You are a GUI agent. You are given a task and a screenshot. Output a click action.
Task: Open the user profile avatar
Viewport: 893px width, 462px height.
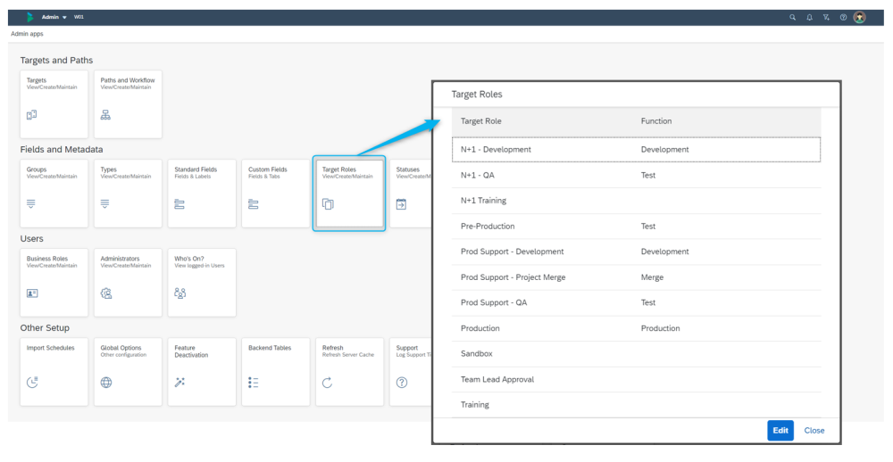point(859,17)
